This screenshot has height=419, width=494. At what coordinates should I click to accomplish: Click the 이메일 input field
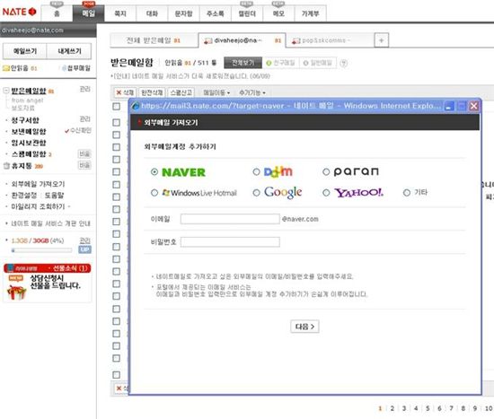point(230,219)
